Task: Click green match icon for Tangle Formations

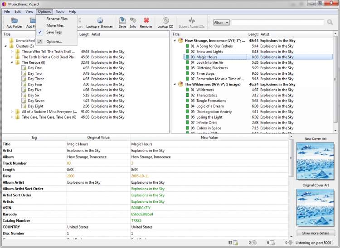Action: point(187,100)
